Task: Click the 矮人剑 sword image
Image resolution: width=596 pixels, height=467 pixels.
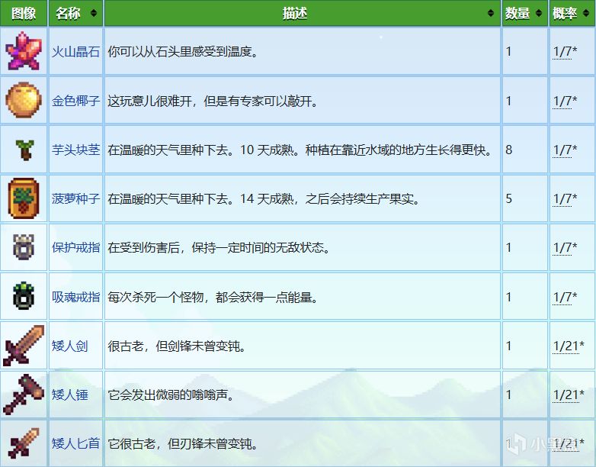Action: pos(24,346)
